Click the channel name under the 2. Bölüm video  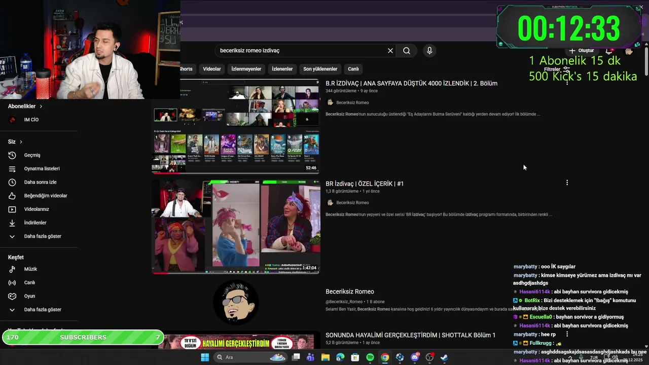(352, 102)
